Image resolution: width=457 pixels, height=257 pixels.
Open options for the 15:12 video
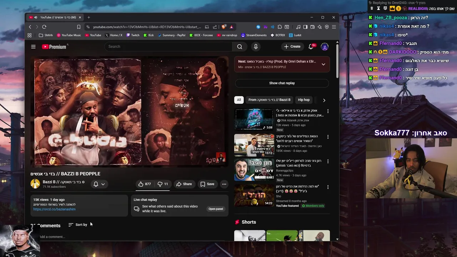[328, 137]
